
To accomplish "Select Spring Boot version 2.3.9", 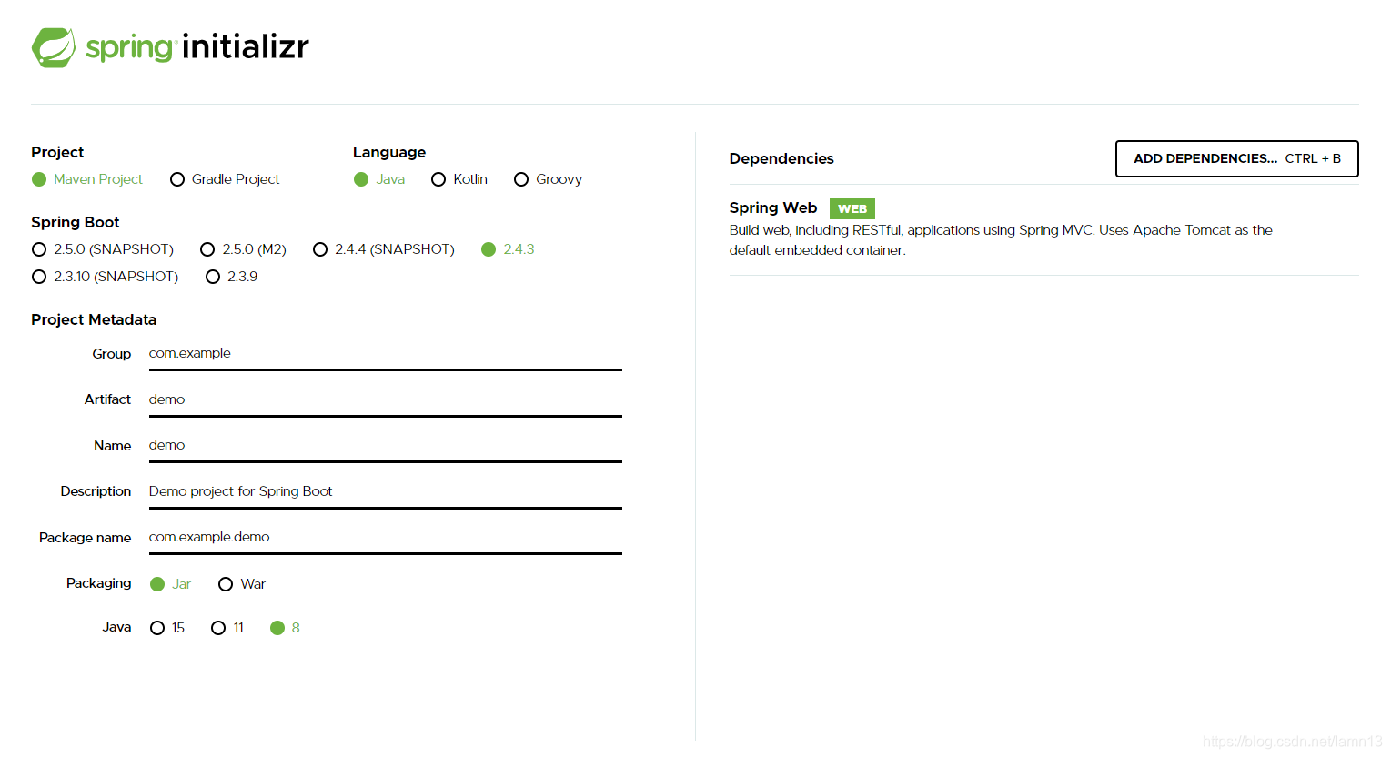I will tap(232, 277).
